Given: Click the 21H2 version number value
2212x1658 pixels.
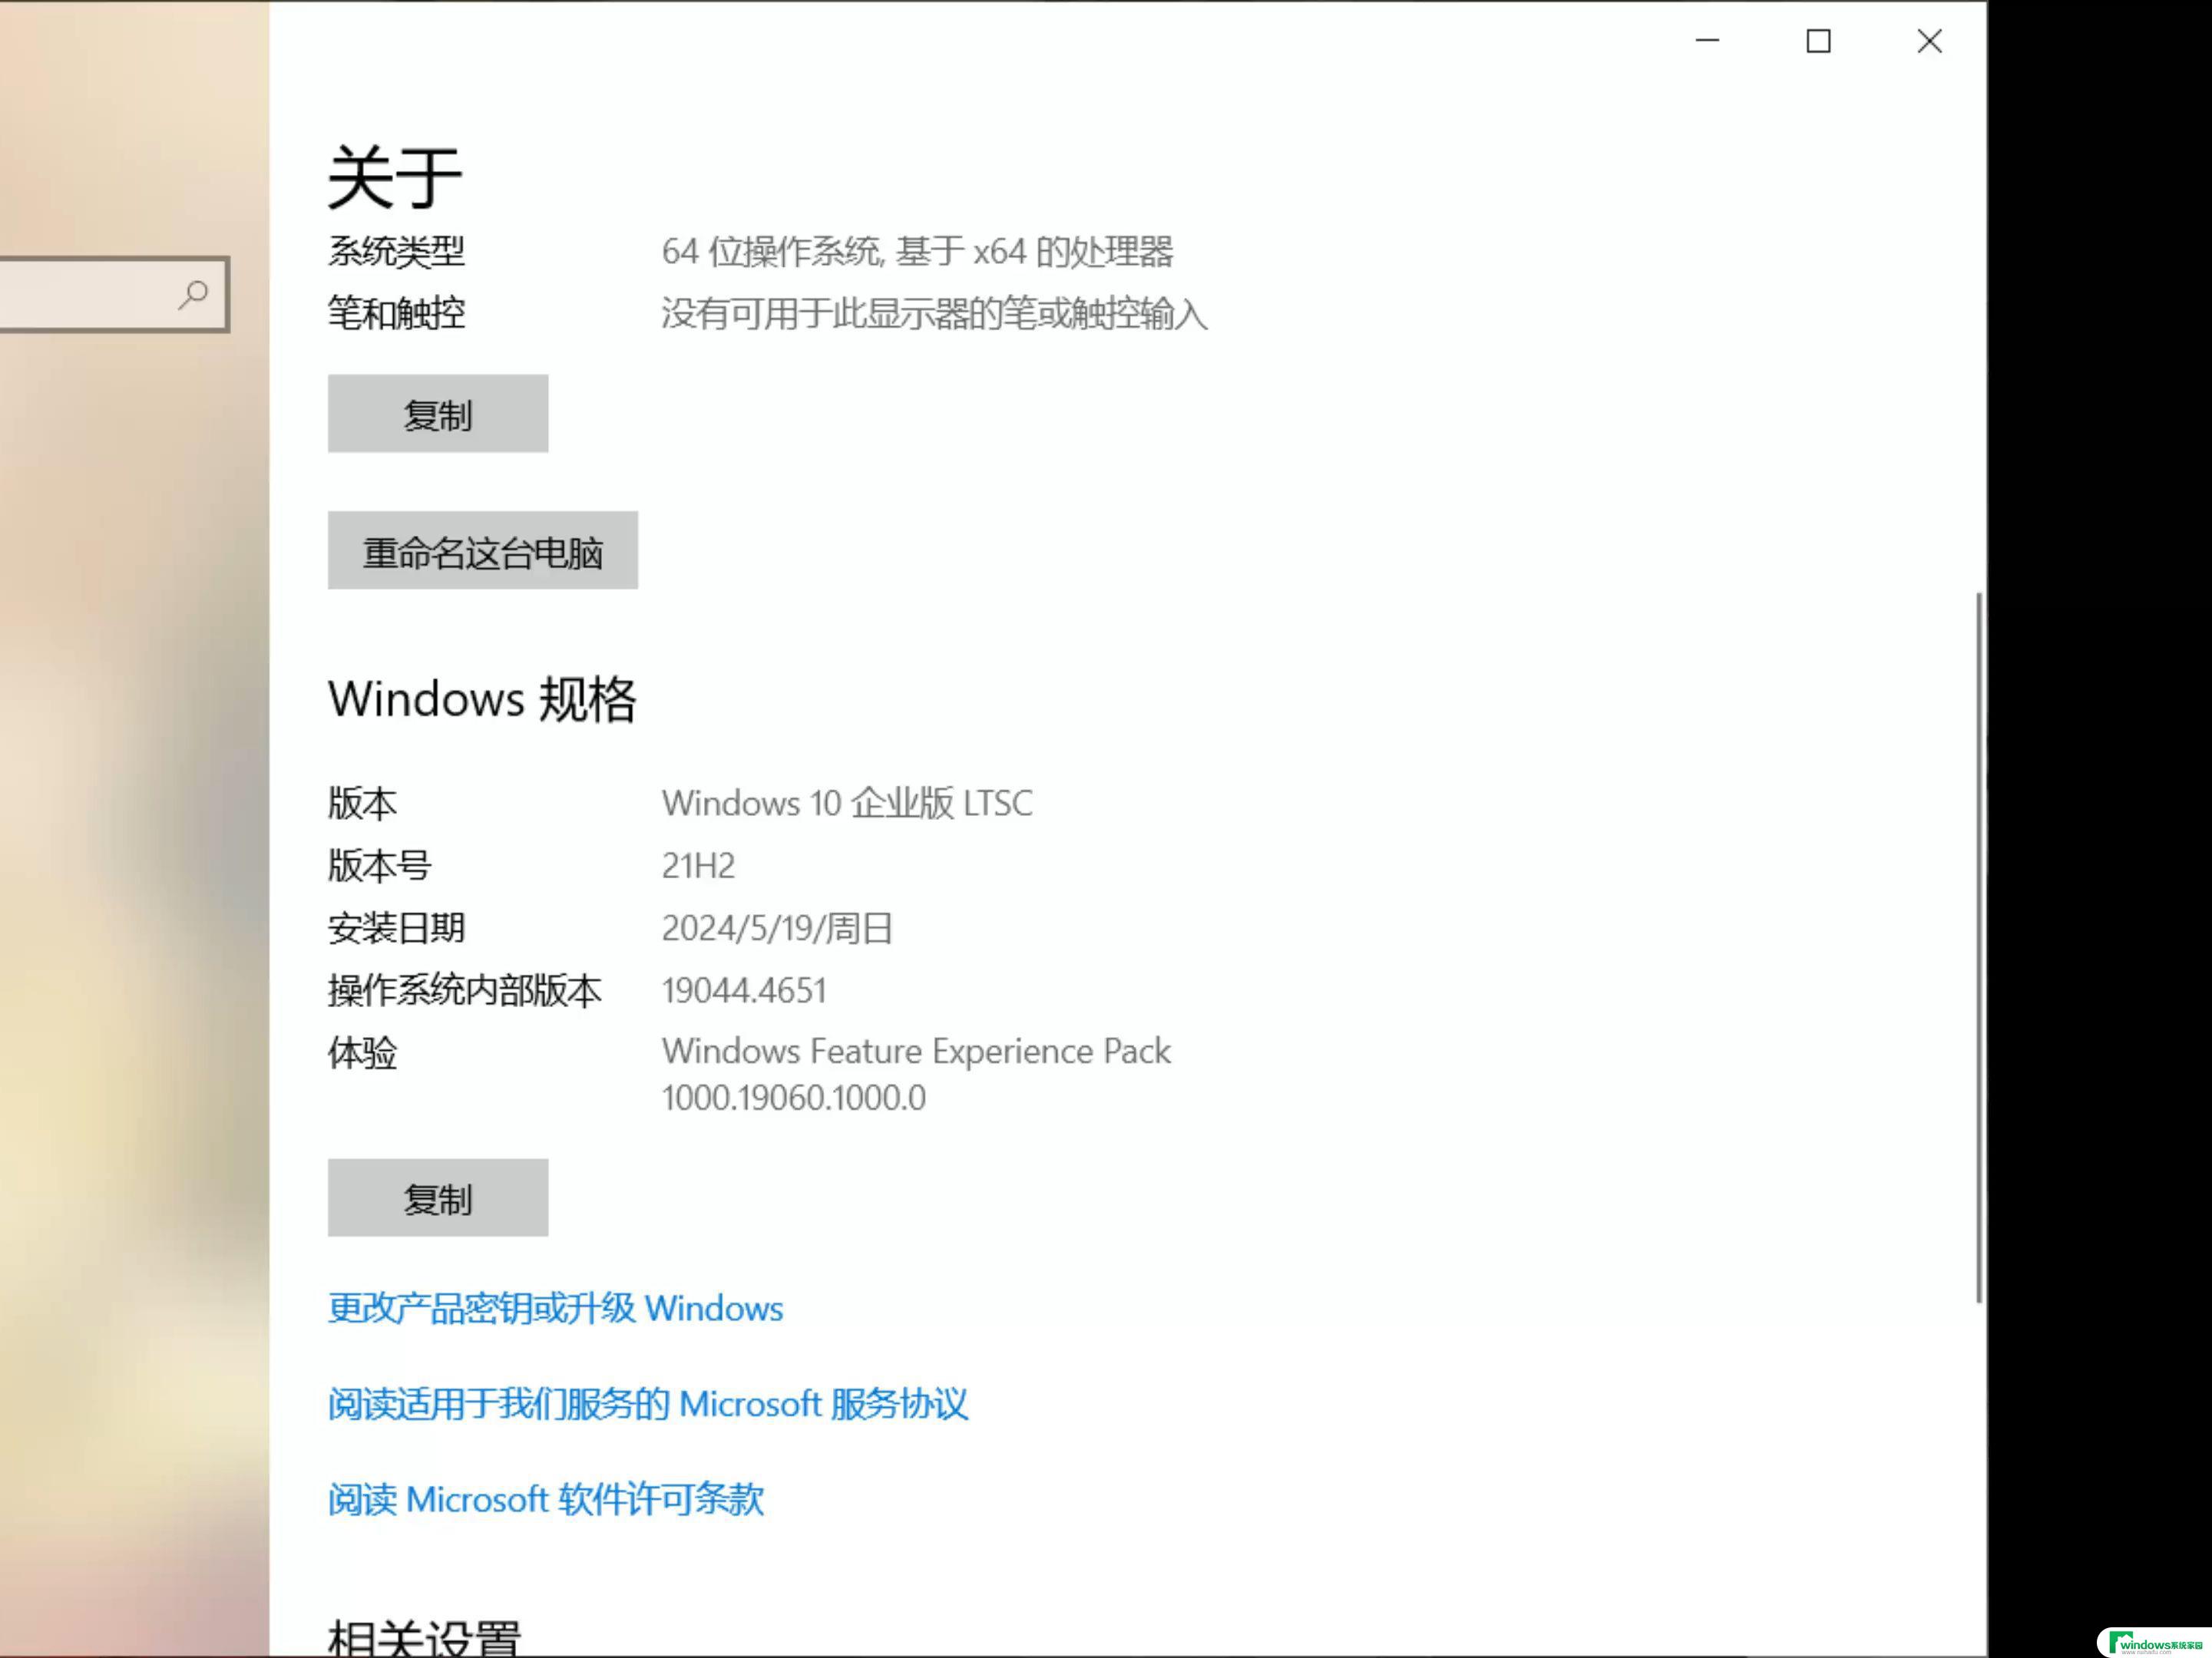Looking at the screenshot, I should pyautogui.click(x=698, y=866).
